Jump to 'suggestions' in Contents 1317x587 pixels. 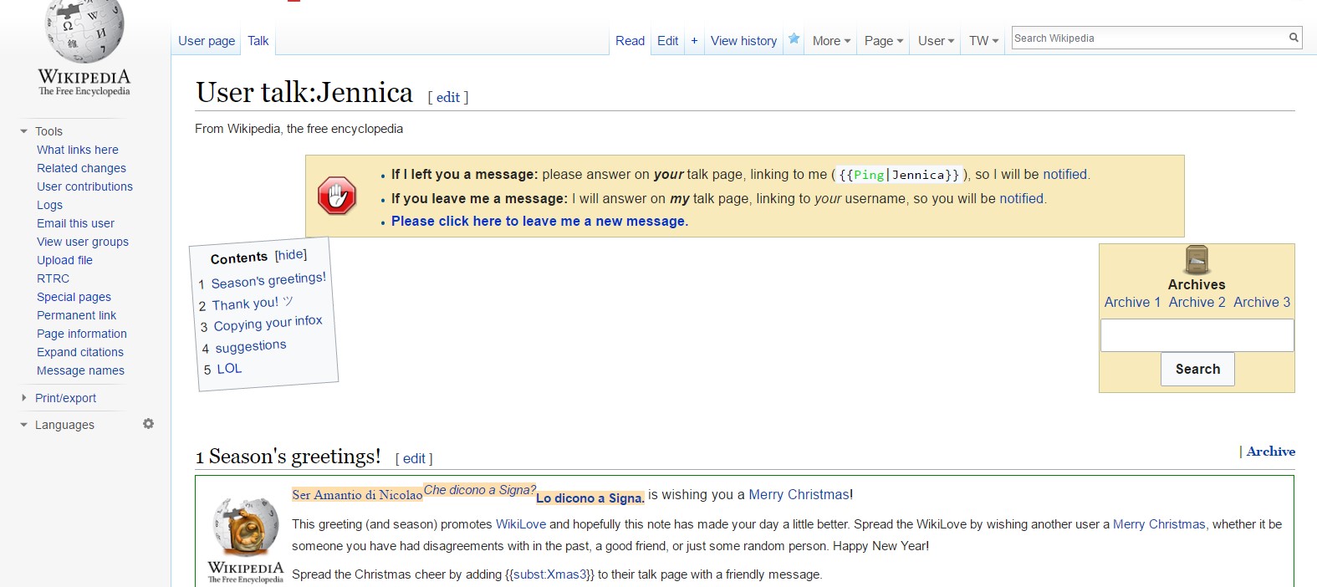[x=251, y=346]
